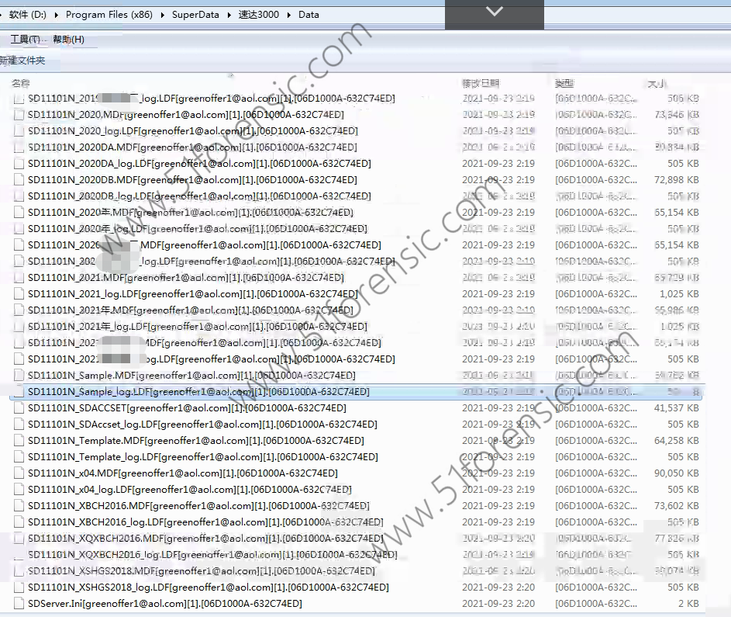Select the SD11101N_SDACCSET file icon
This screenshot has height=617, width=731.
tap(19, 408)
